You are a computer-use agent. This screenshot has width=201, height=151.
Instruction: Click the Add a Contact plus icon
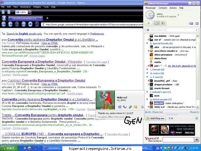pyautogui.click(x=149, y=23)
